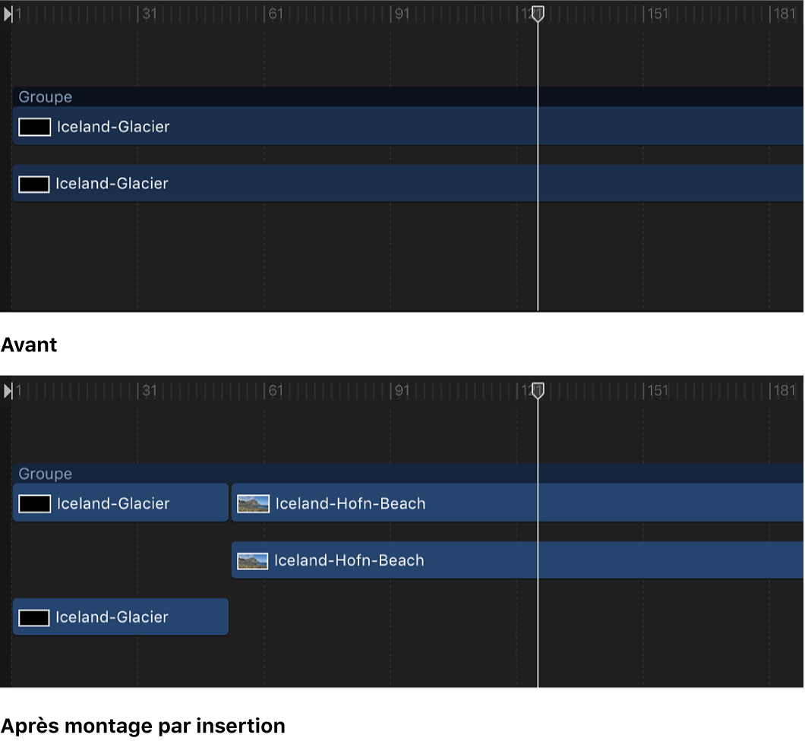Click frame 61 in the Avant ruler

276,14
